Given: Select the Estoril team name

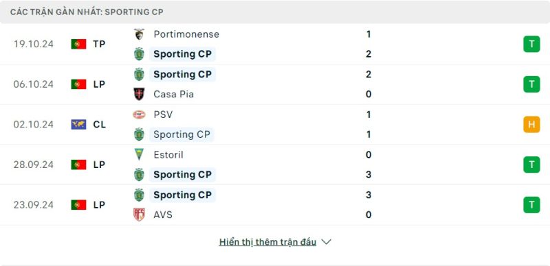Looking at the screenshot, I should coord(168,155).
